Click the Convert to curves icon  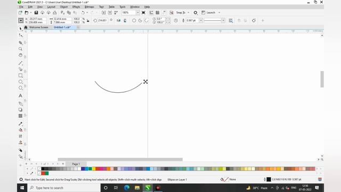tap(254, 20)
